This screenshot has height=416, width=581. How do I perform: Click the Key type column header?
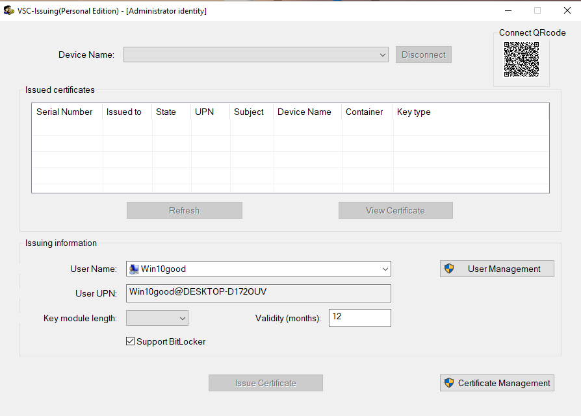pos(413,112)
